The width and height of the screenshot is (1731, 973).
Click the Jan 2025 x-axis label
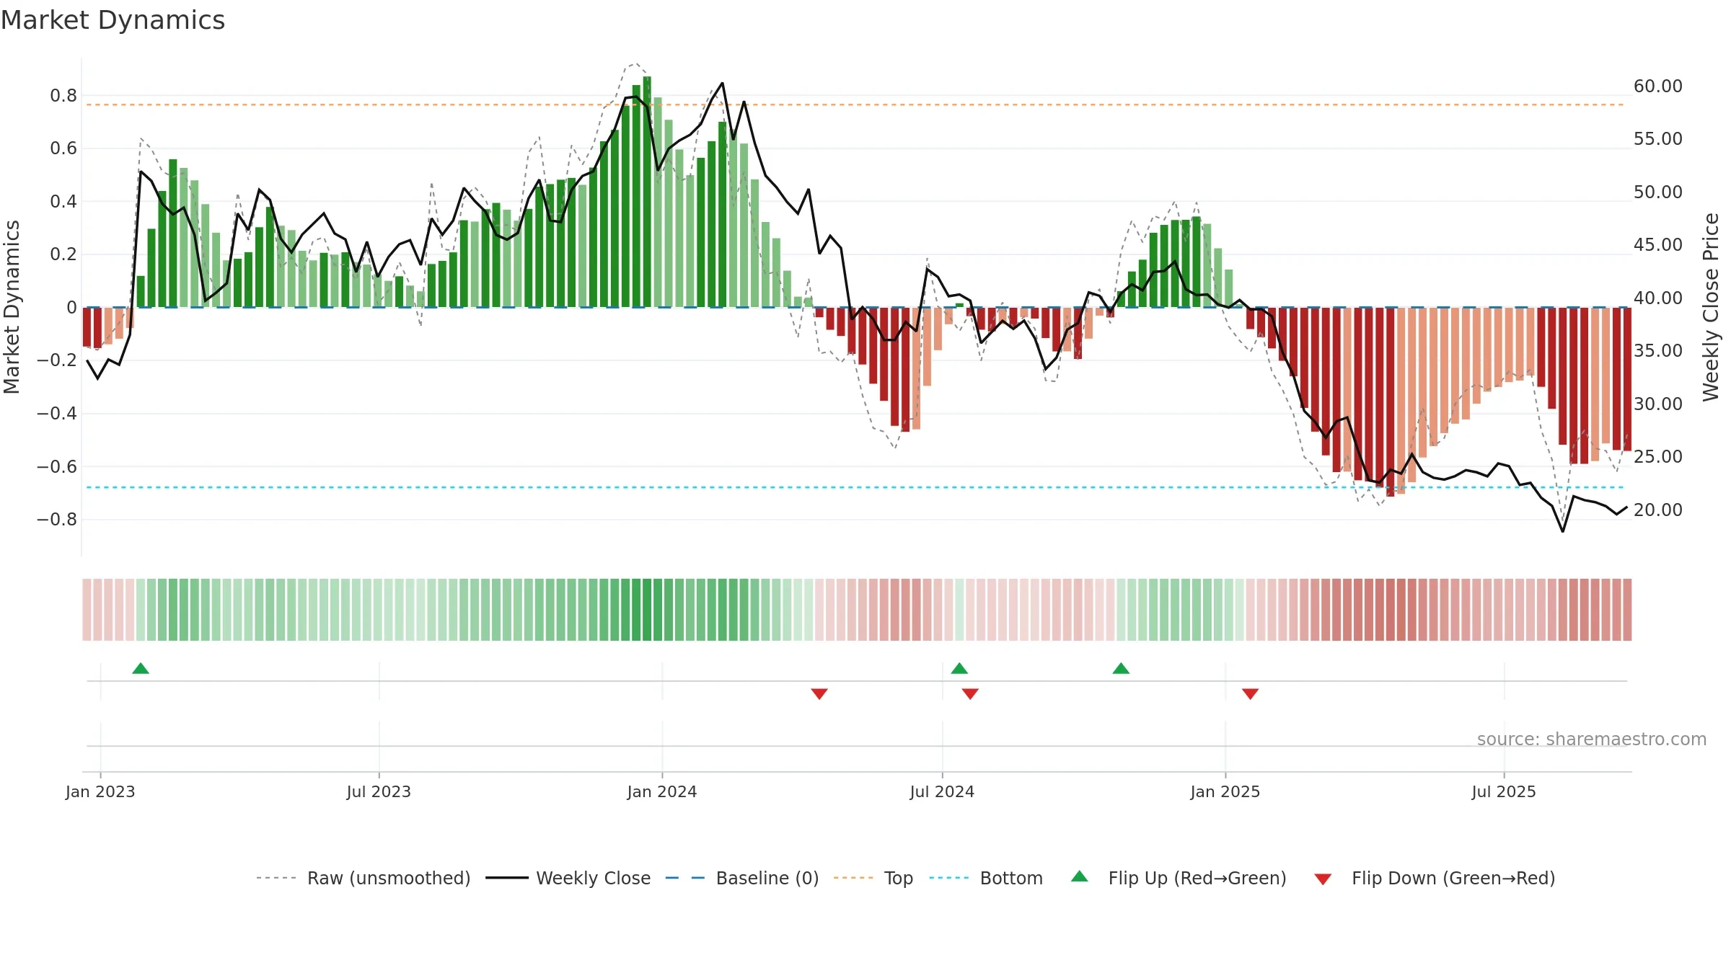tap(1225, 791)
